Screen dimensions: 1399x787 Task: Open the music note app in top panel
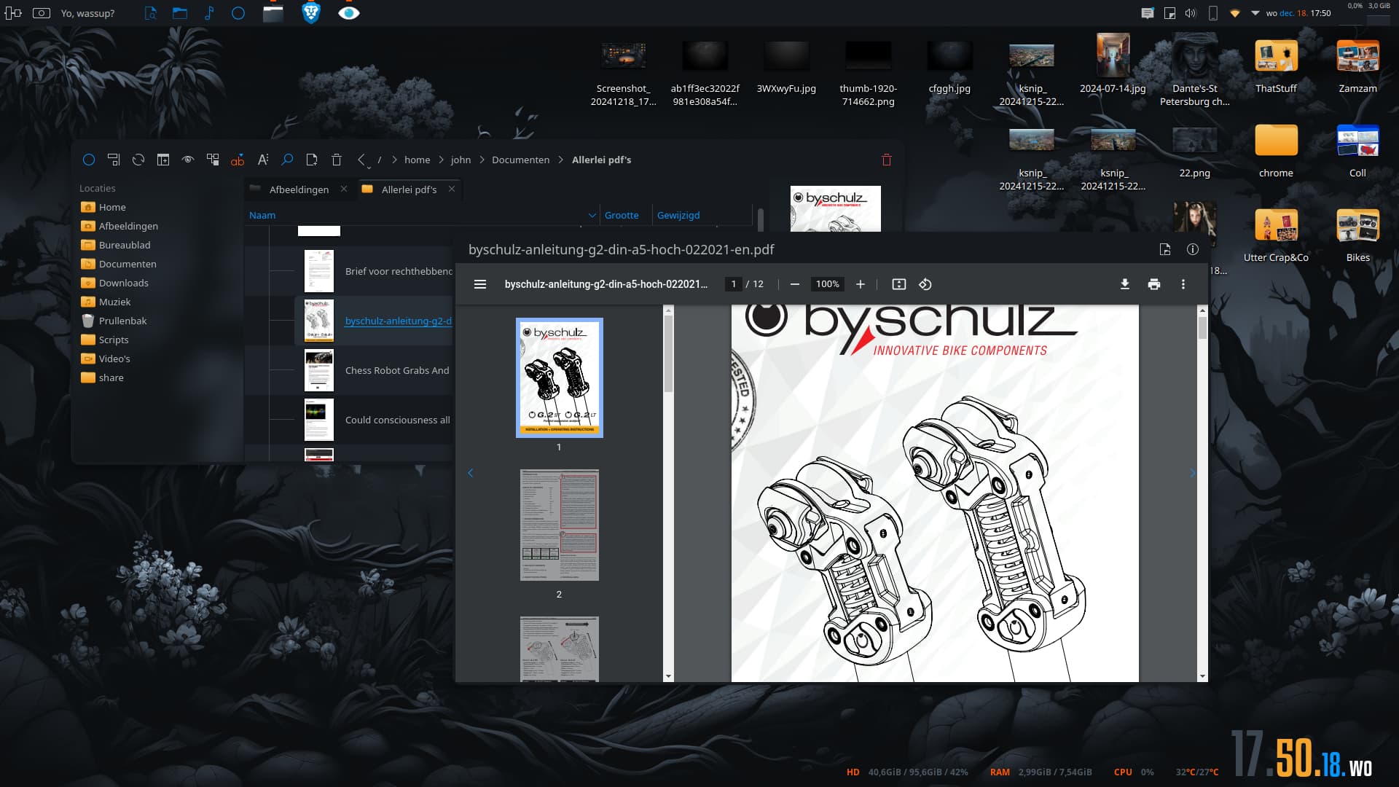point(209,13)
